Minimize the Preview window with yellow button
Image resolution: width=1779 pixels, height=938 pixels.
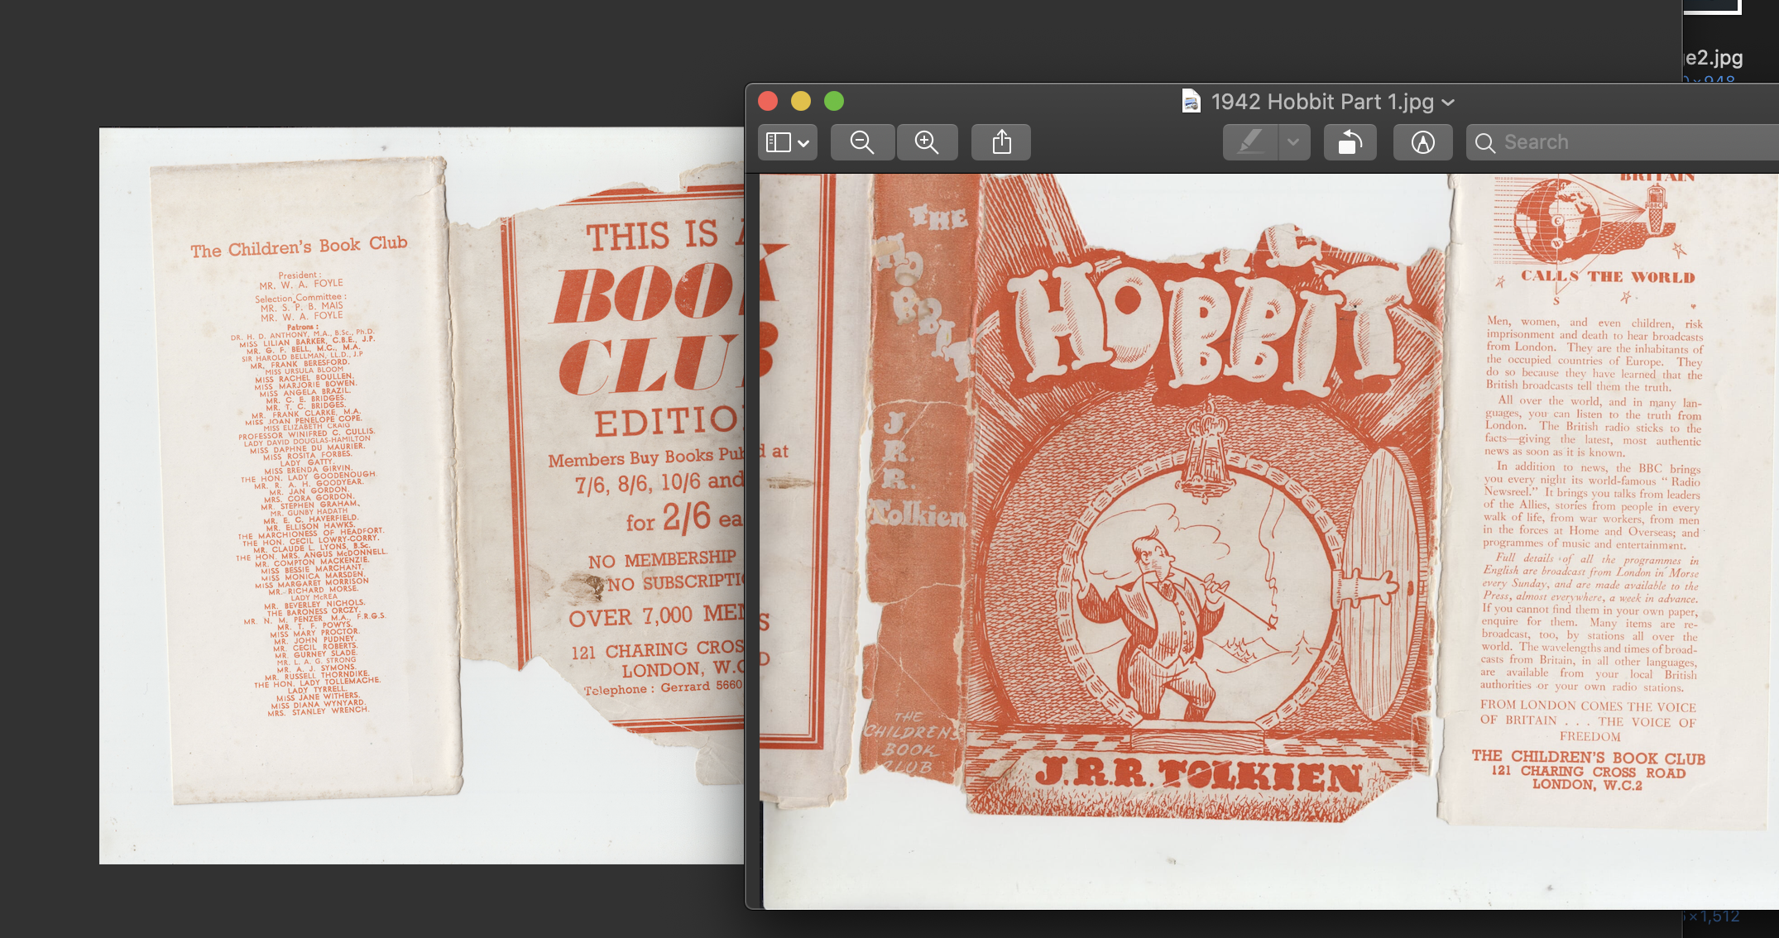point(801,101)
